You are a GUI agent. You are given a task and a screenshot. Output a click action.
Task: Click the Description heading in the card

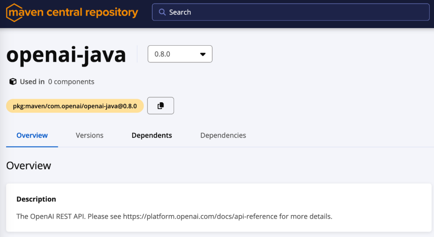coord(36,199)
